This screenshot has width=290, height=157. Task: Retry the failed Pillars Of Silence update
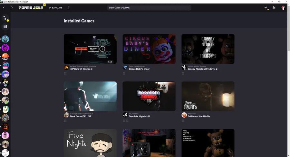93,49
